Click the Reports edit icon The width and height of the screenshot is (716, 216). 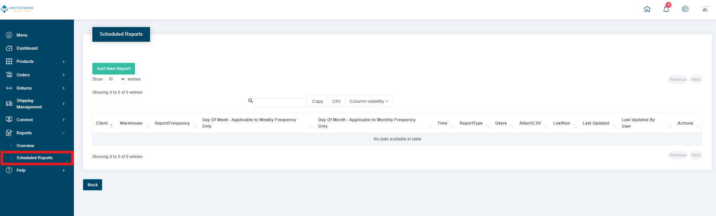pyautogui.click(x=9, y=133)
